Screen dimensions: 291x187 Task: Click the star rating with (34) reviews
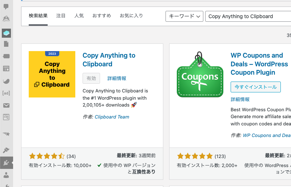[52, 156]
